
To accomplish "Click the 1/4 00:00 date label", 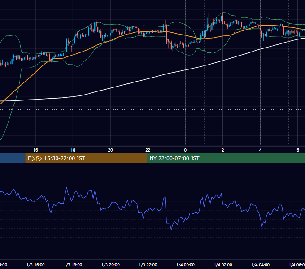I will tap(185, 265).
